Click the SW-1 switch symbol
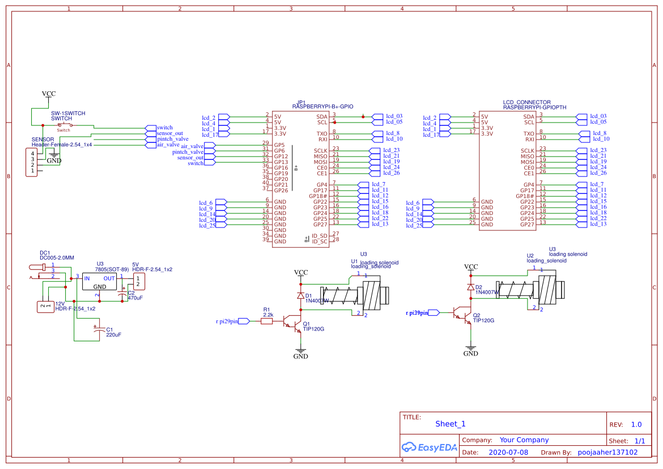The width and height of the screenshot is (663, 469). (x=65, y=125)
